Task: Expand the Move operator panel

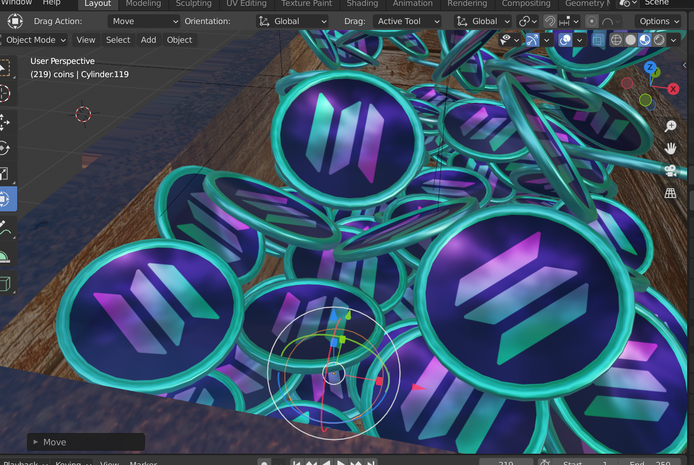Action: 86,442
